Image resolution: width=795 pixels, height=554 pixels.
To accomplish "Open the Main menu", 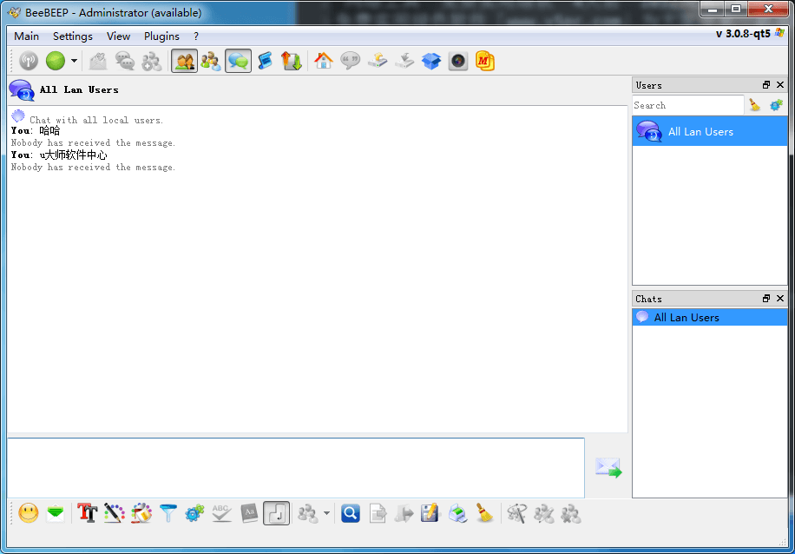I will pos(26,36).
